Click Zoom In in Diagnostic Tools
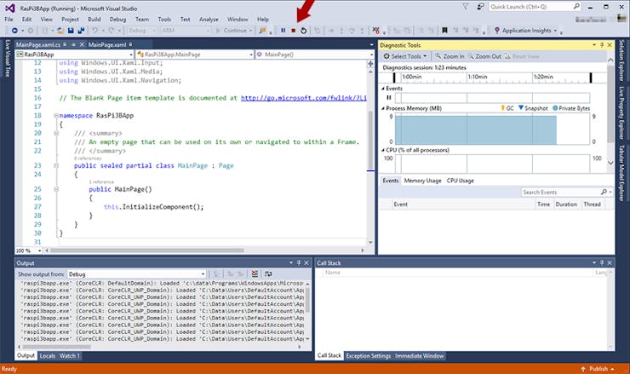Image resolution: width=630 pixels, height=374 pixels. (x=450, y=56)
